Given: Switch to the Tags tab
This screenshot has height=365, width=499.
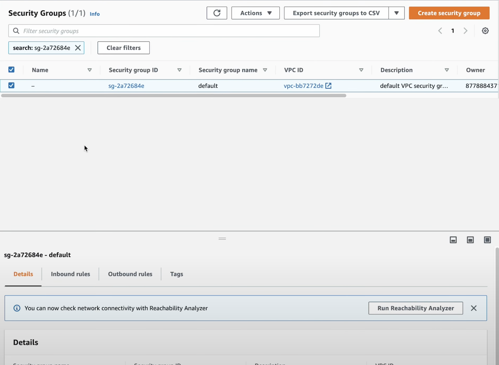Looking at the screenshot, I should click(x=176, y=274).
